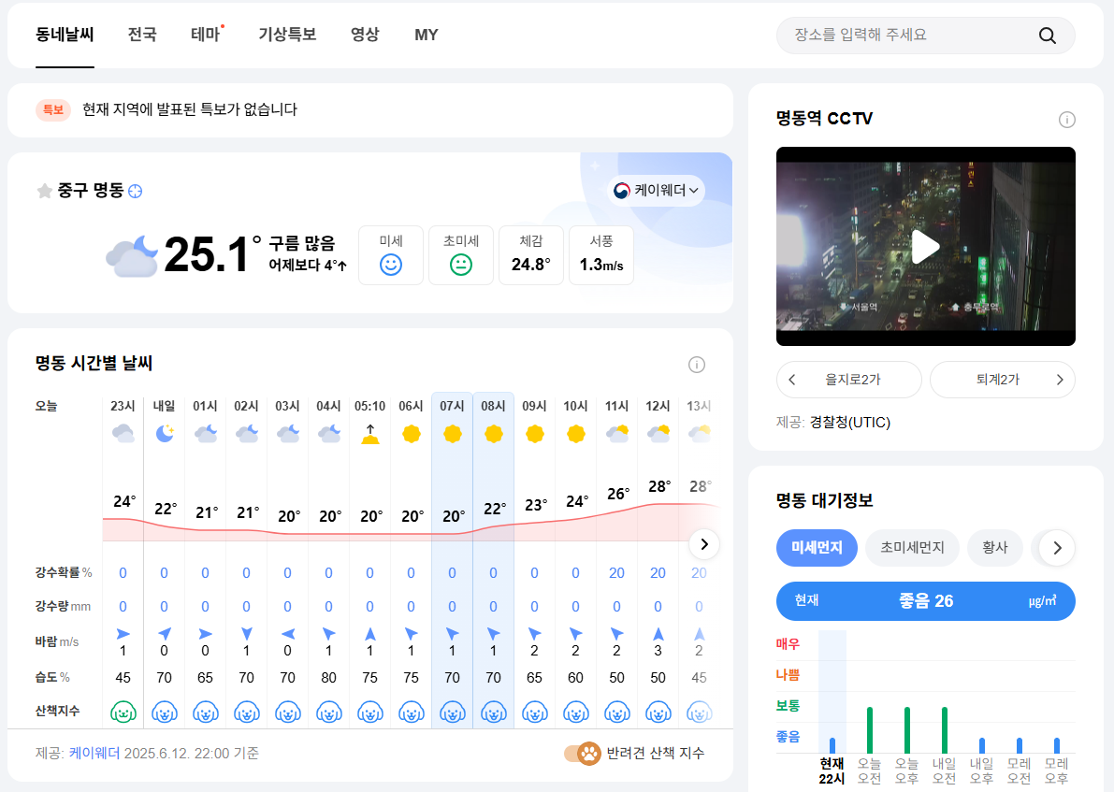Click the info icon next to 명동역 CCTV
1114x792 pixels.
(x=1066, y=120)
